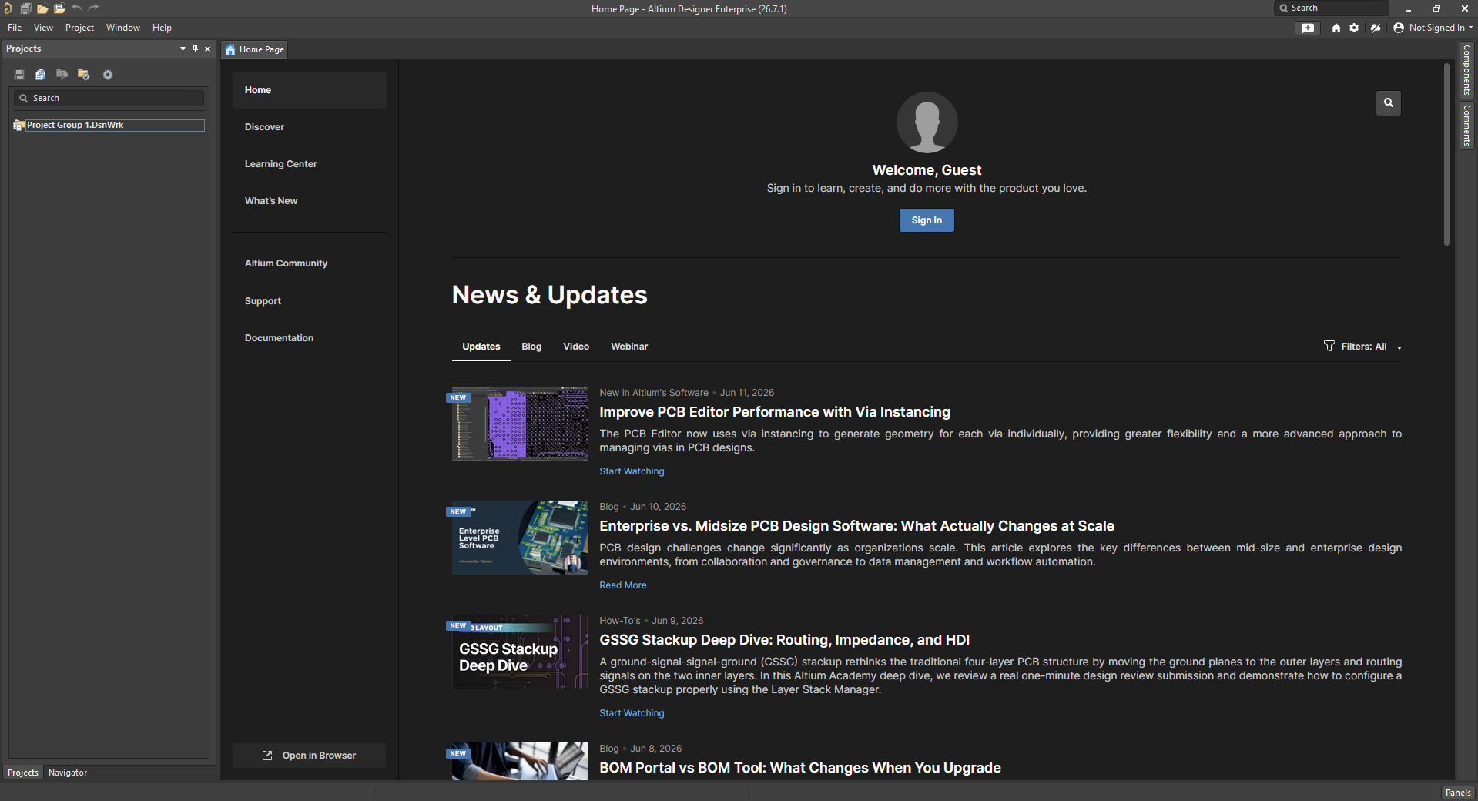The width and height of the screenshot is (1478, 801).
Task: Pin the Projects panel with the pushpin icon
Action: (x=196, y=49)
